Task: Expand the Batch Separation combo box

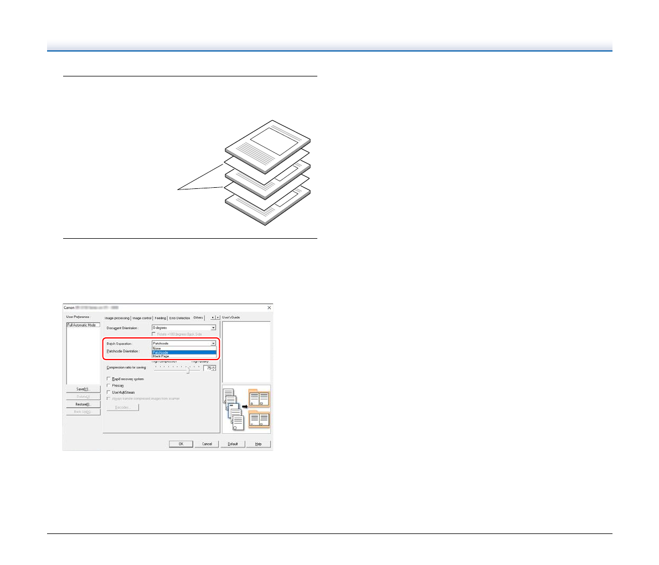Action: pyautogui.click(x=213, y=344)
